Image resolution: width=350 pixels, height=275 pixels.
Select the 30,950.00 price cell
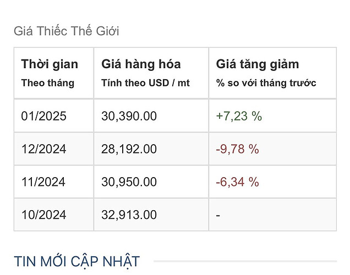(x=129, y=182)
